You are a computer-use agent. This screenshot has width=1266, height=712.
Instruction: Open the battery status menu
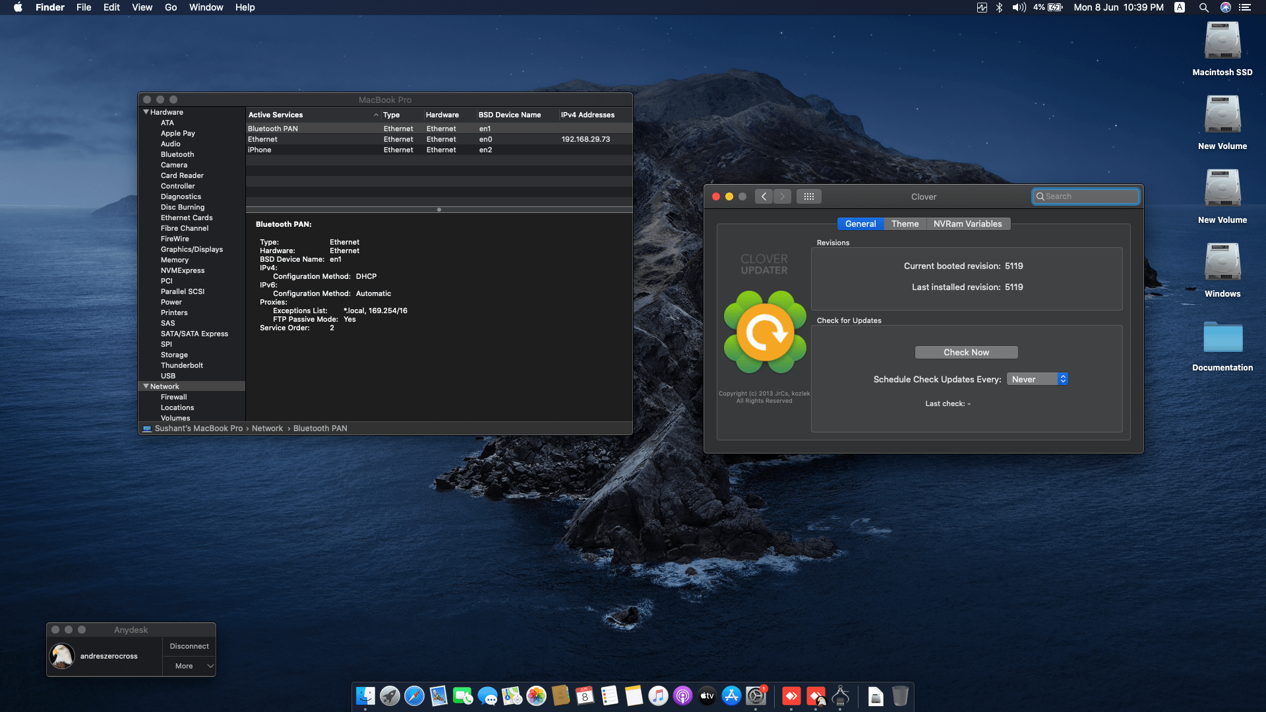click(1048, 7)
